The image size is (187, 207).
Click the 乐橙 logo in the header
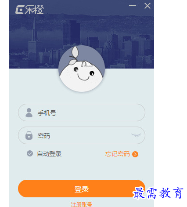(x=29, y=10)
